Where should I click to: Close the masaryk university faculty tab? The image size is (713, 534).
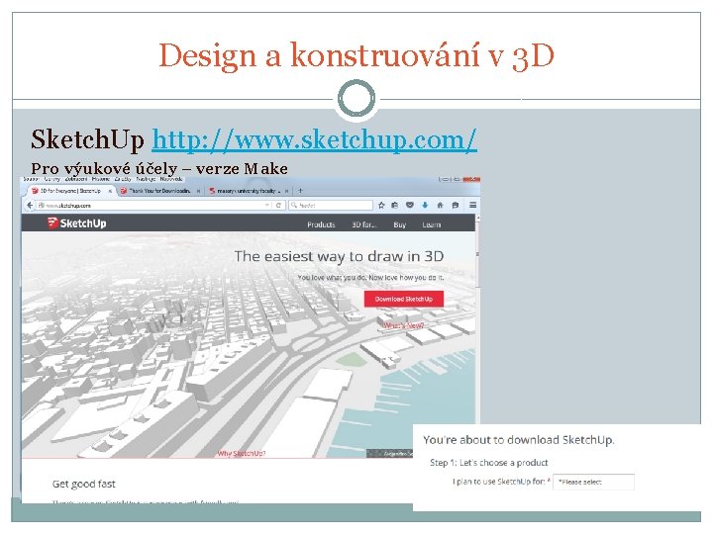[286, 191]
